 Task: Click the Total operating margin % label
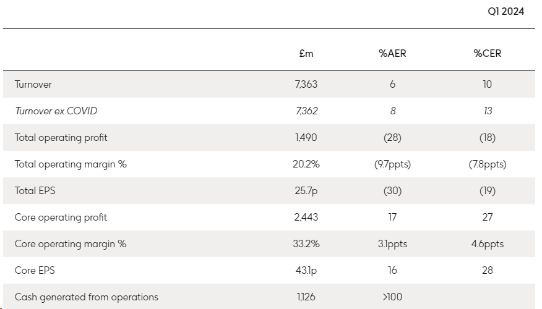pyautogui.click(x=71, y=164)
